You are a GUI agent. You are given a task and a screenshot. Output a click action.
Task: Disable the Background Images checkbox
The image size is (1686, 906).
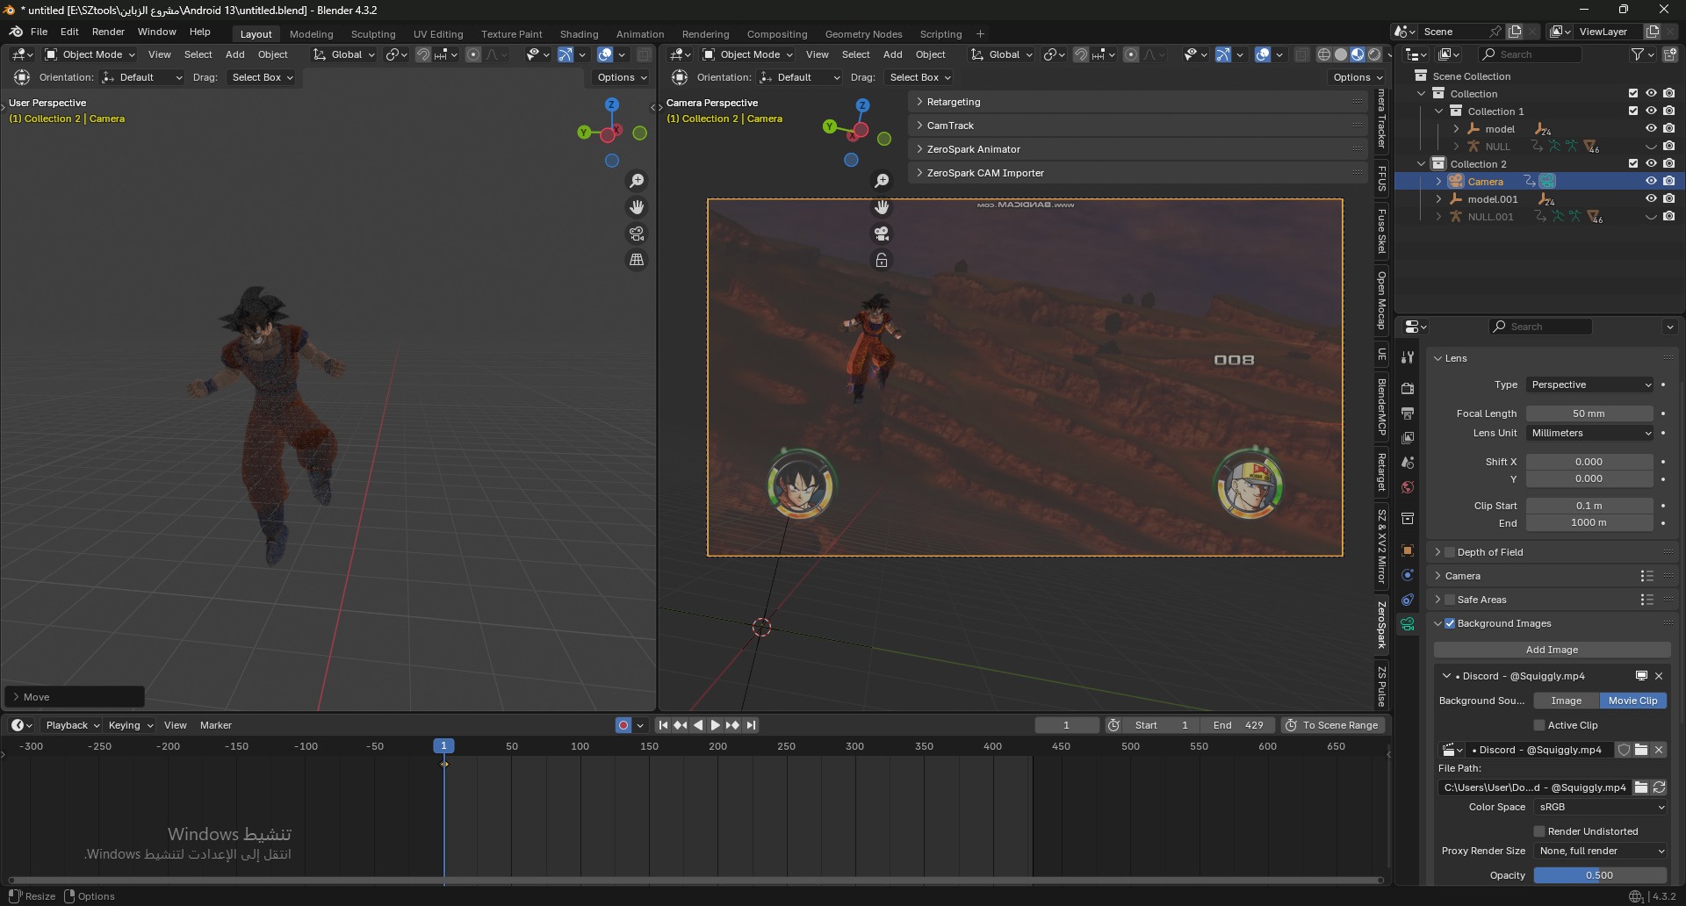coord(1450,623)
